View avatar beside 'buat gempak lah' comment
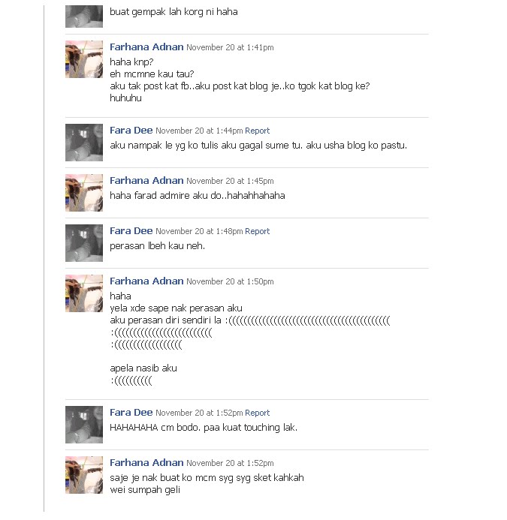The height and width of the screenshot is (520, 507). [x=84, y=17]
